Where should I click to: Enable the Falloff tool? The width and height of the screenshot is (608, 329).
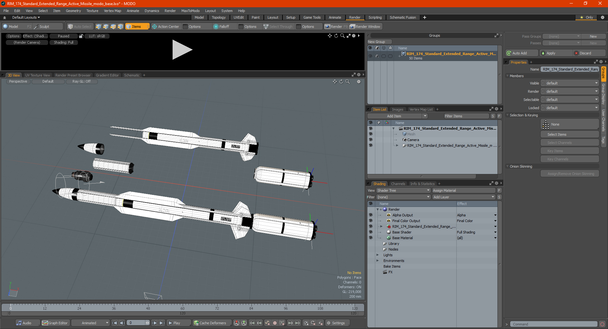[221, 27]
